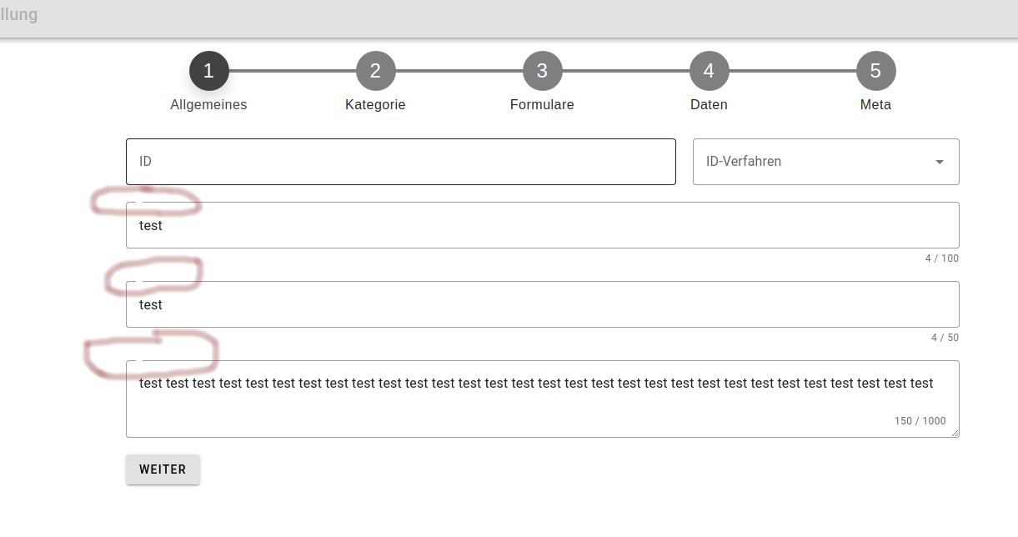Viewport: 1018px width, 537px height.
Task: Switch to the Allgemeines step
Action: (208, 104)
